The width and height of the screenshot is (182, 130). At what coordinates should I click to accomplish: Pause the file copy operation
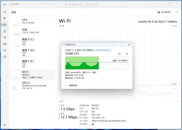click(119, 54)
